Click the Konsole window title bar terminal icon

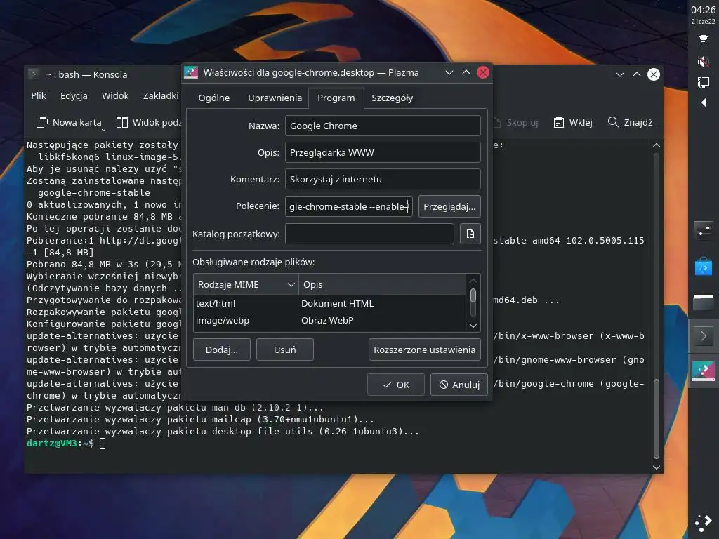click(34, 74)
